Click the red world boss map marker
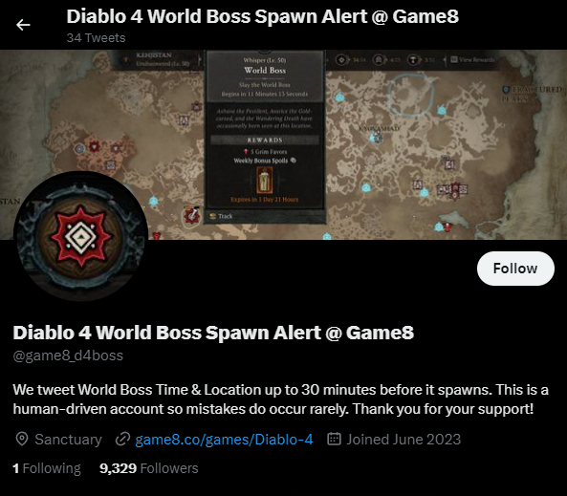567x496 pixels. [x=191, y=215]
